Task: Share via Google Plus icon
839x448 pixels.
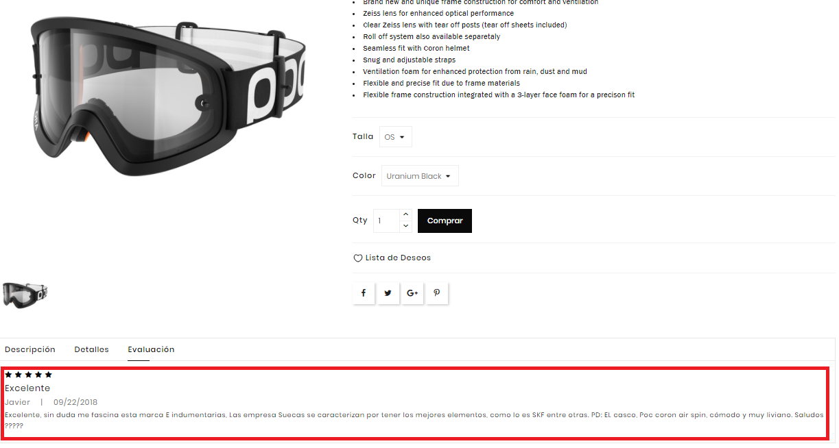Action: (x=412, y=293)
